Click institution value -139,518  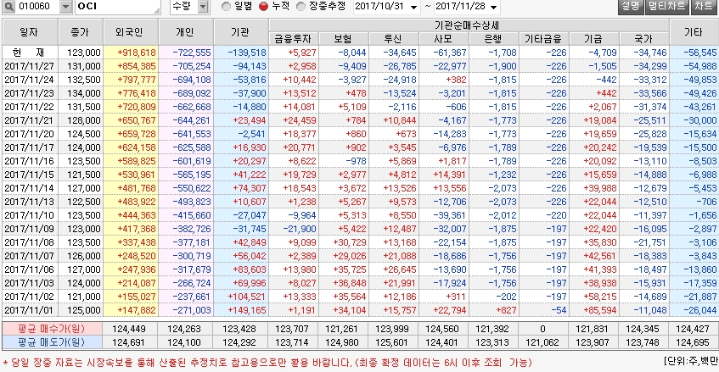(x=247, y=53)
